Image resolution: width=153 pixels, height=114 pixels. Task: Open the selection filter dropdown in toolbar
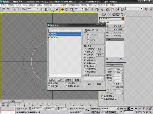tap(38, 9)
